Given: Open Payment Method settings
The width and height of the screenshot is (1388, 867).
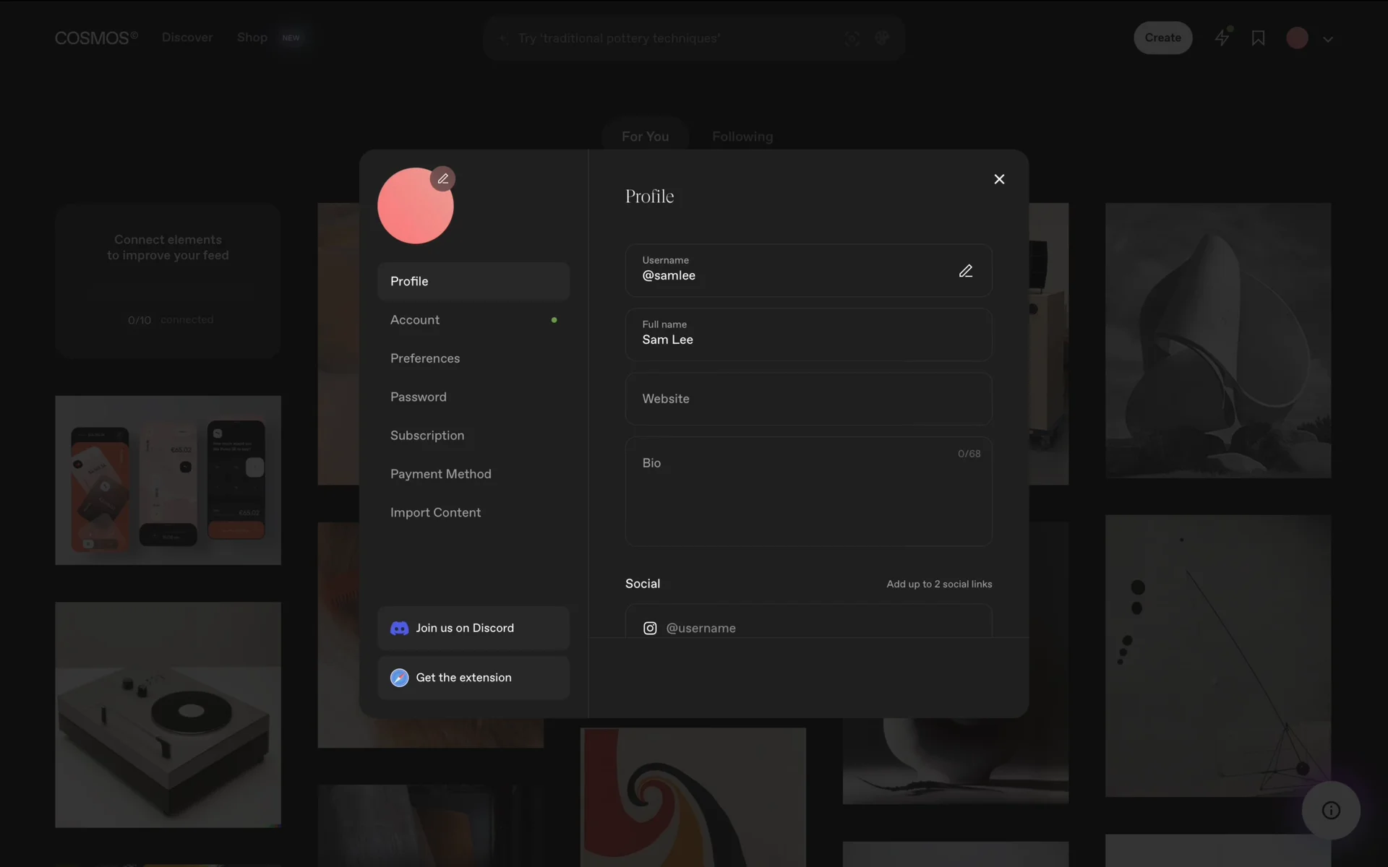Looking at the screenshot, I should click(x=441, y=474).
